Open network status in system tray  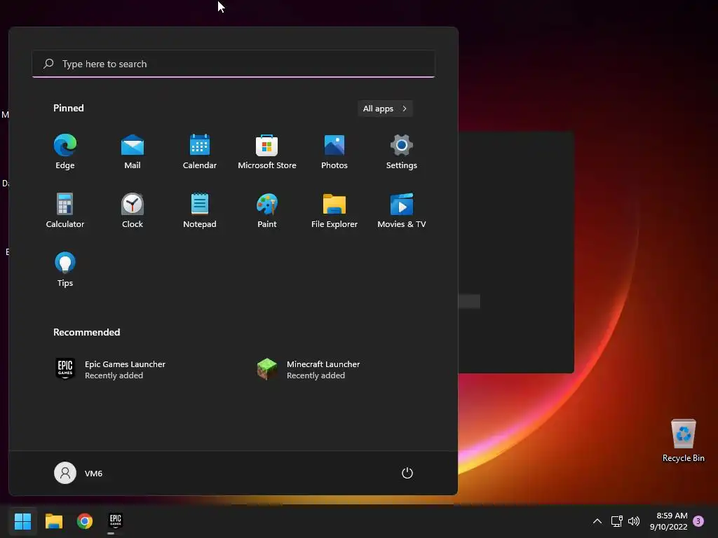pyautogui.click(x=617, y=521)
